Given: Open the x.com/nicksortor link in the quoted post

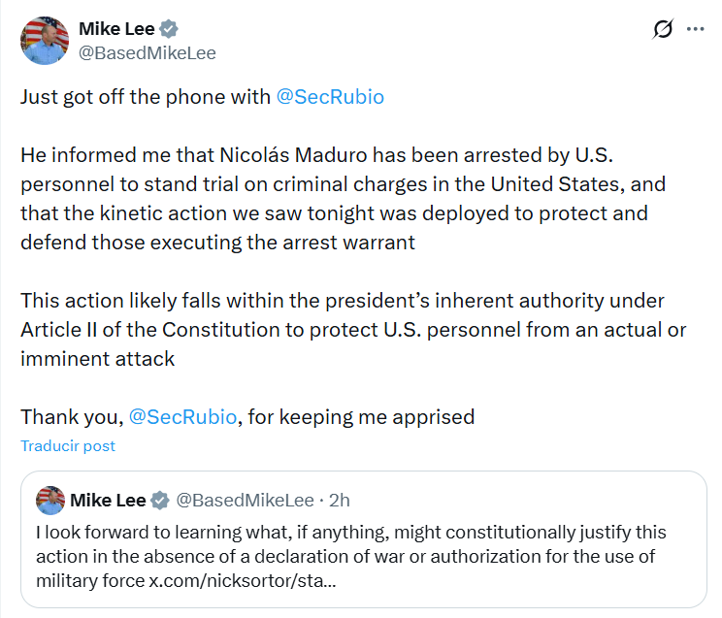Looking at the screenshot, I should (x=243, y=579).
